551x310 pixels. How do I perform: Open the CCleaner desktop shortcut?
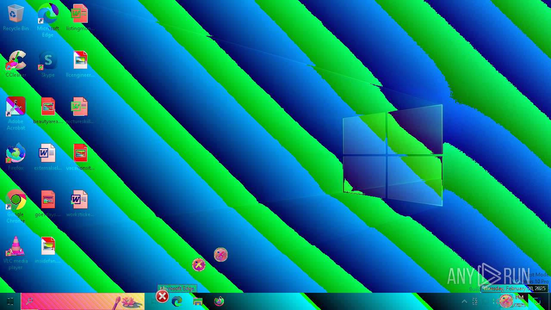click(16, 64)
